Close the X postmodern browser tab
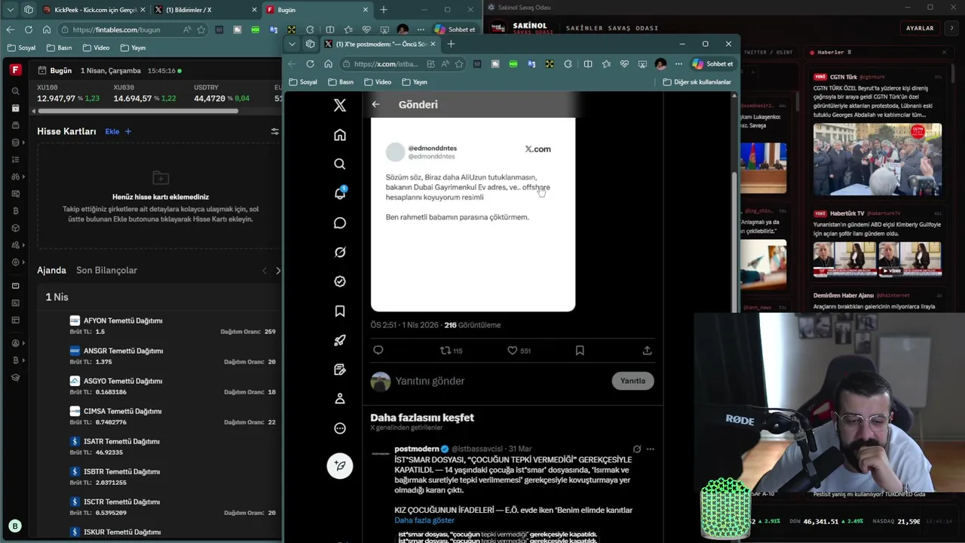The height and width of the screenshot is (543, 965). click(433, 44)
